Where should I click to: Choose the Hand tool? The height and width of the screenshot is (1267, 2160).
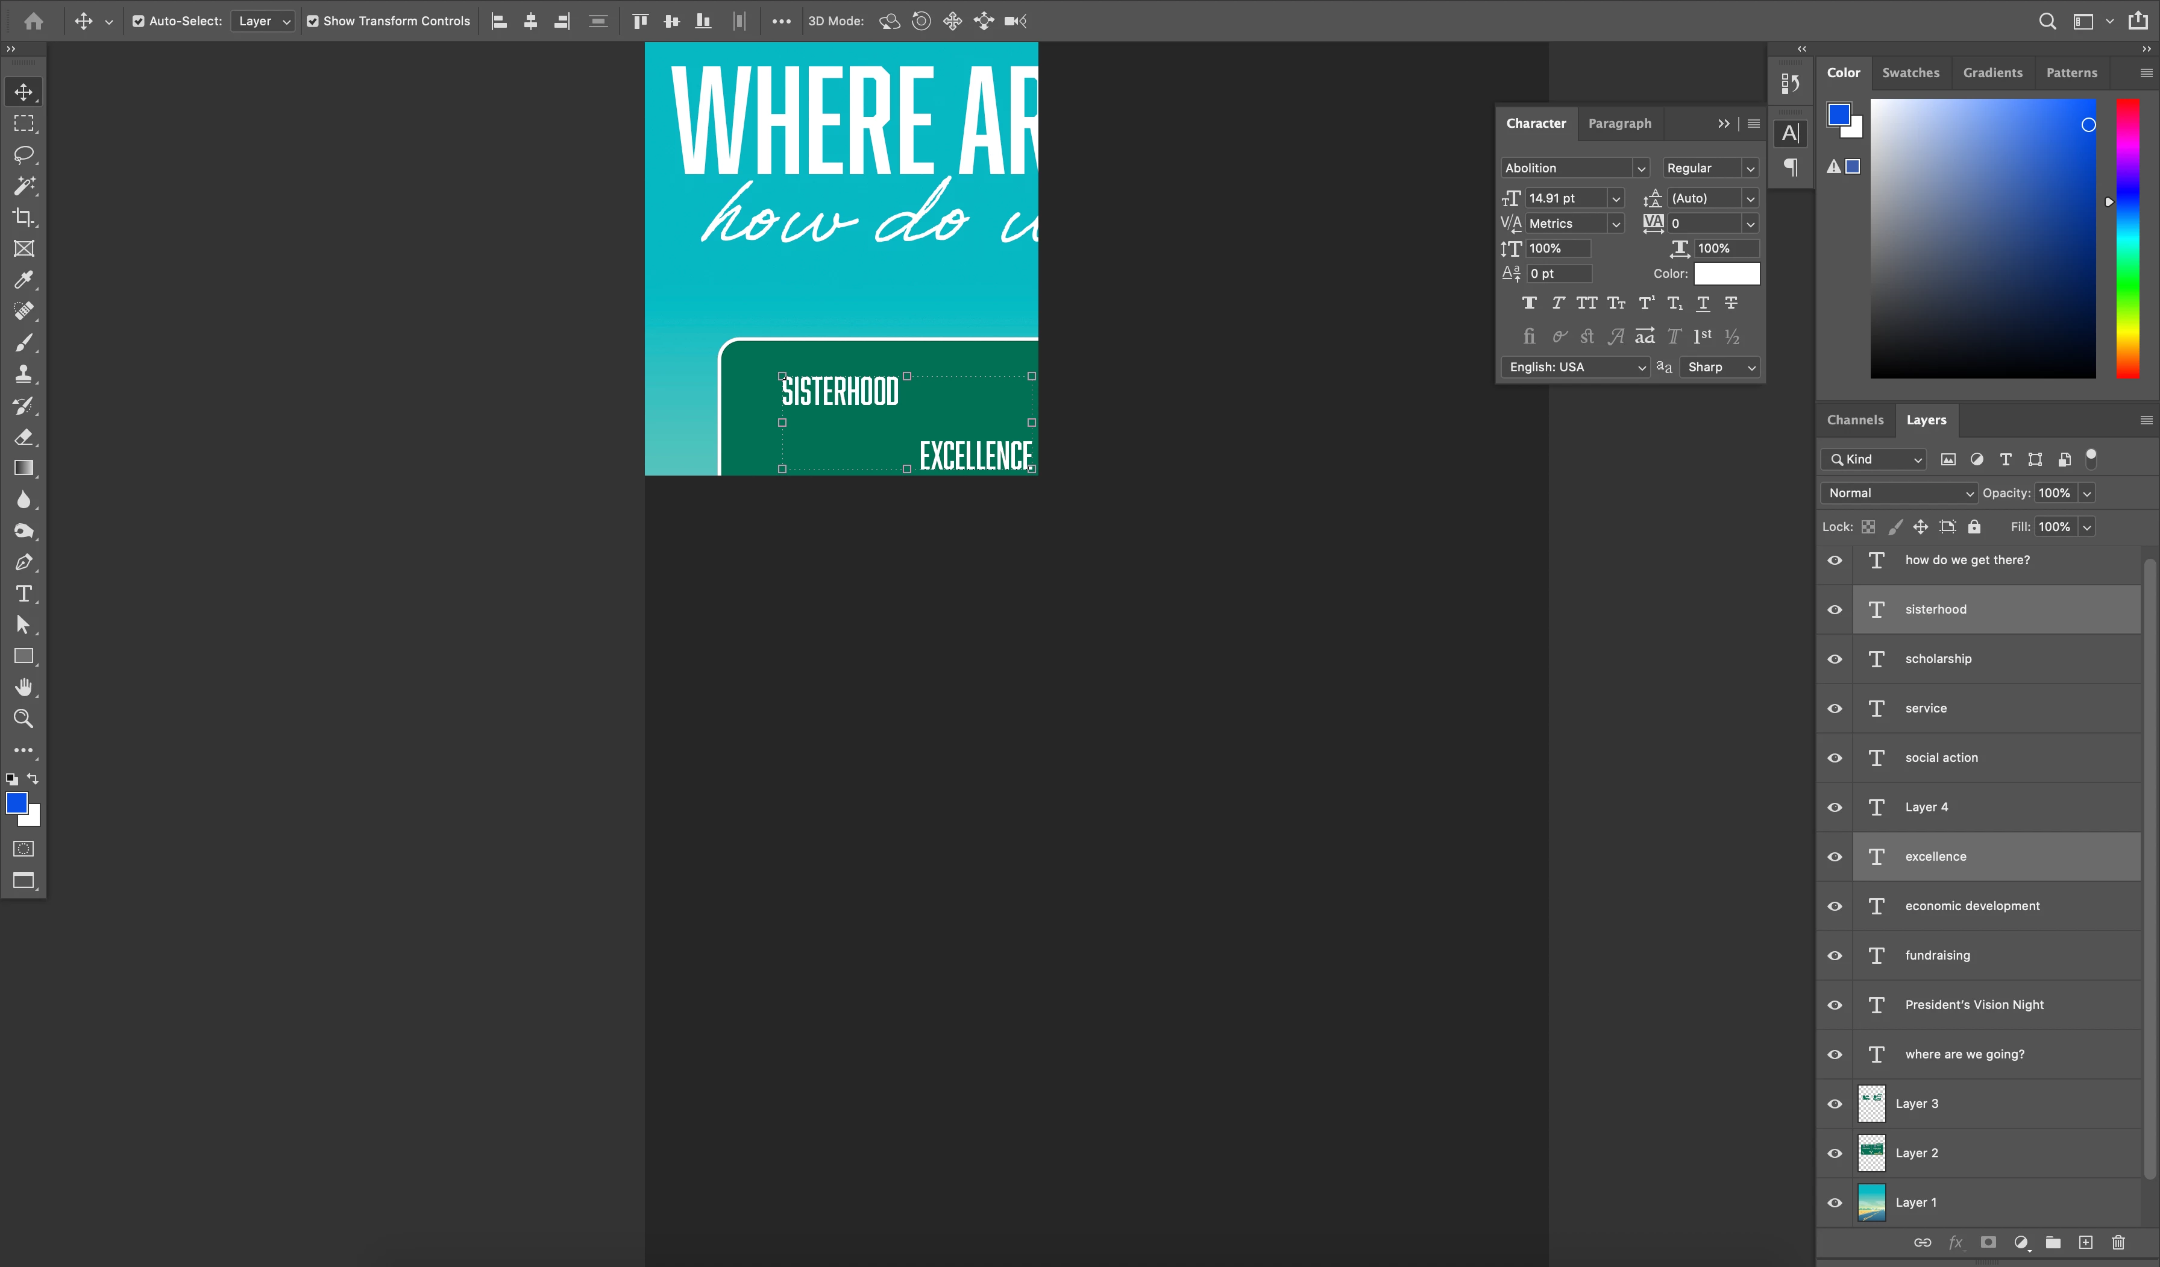(x=23, y=688)
